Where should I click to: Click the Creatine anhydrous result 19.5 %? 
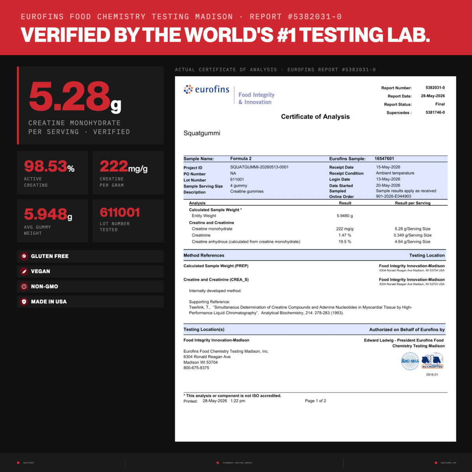[345, 242]
